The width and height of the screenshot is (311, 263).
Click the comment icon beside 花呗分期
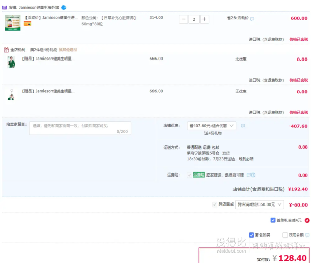point(307,235)
